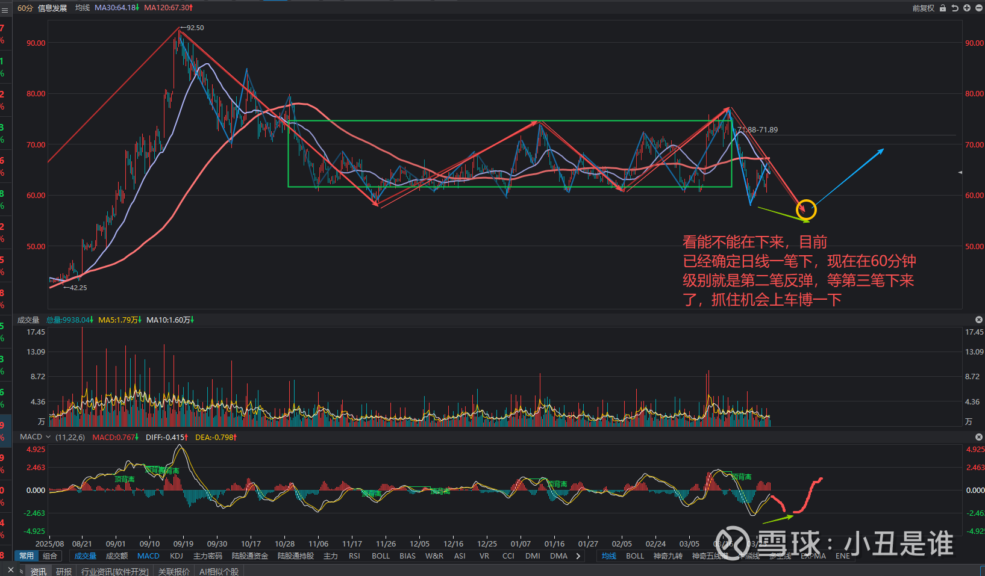Click the unlock padlock icon in the chart header
The image size is (985, 576).
tap(943, 8)
